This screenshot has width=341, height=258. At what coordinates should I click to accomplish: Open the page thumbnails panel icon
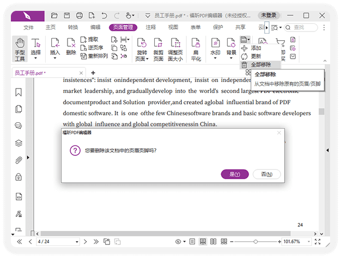click(19, 109)
